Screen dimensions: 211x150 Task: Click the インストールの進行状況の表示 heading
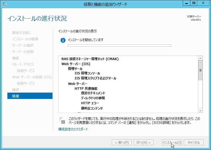click(x=78, y=31)
